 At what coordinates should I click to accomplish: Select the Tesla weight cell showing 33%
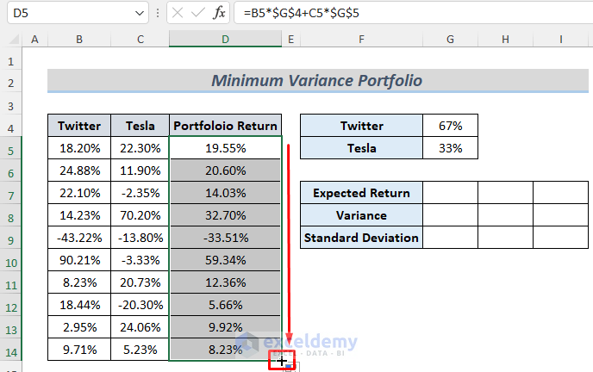(x=450, y=147)
